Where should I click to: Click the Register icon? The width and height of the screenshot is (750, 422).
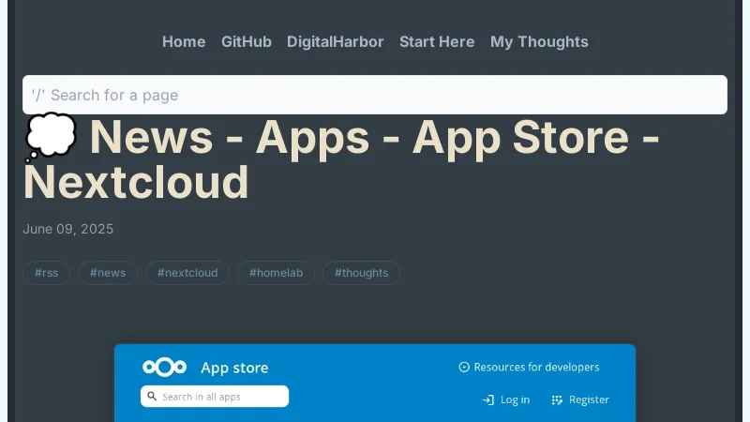pyautogui.click(x=557, y=399)
